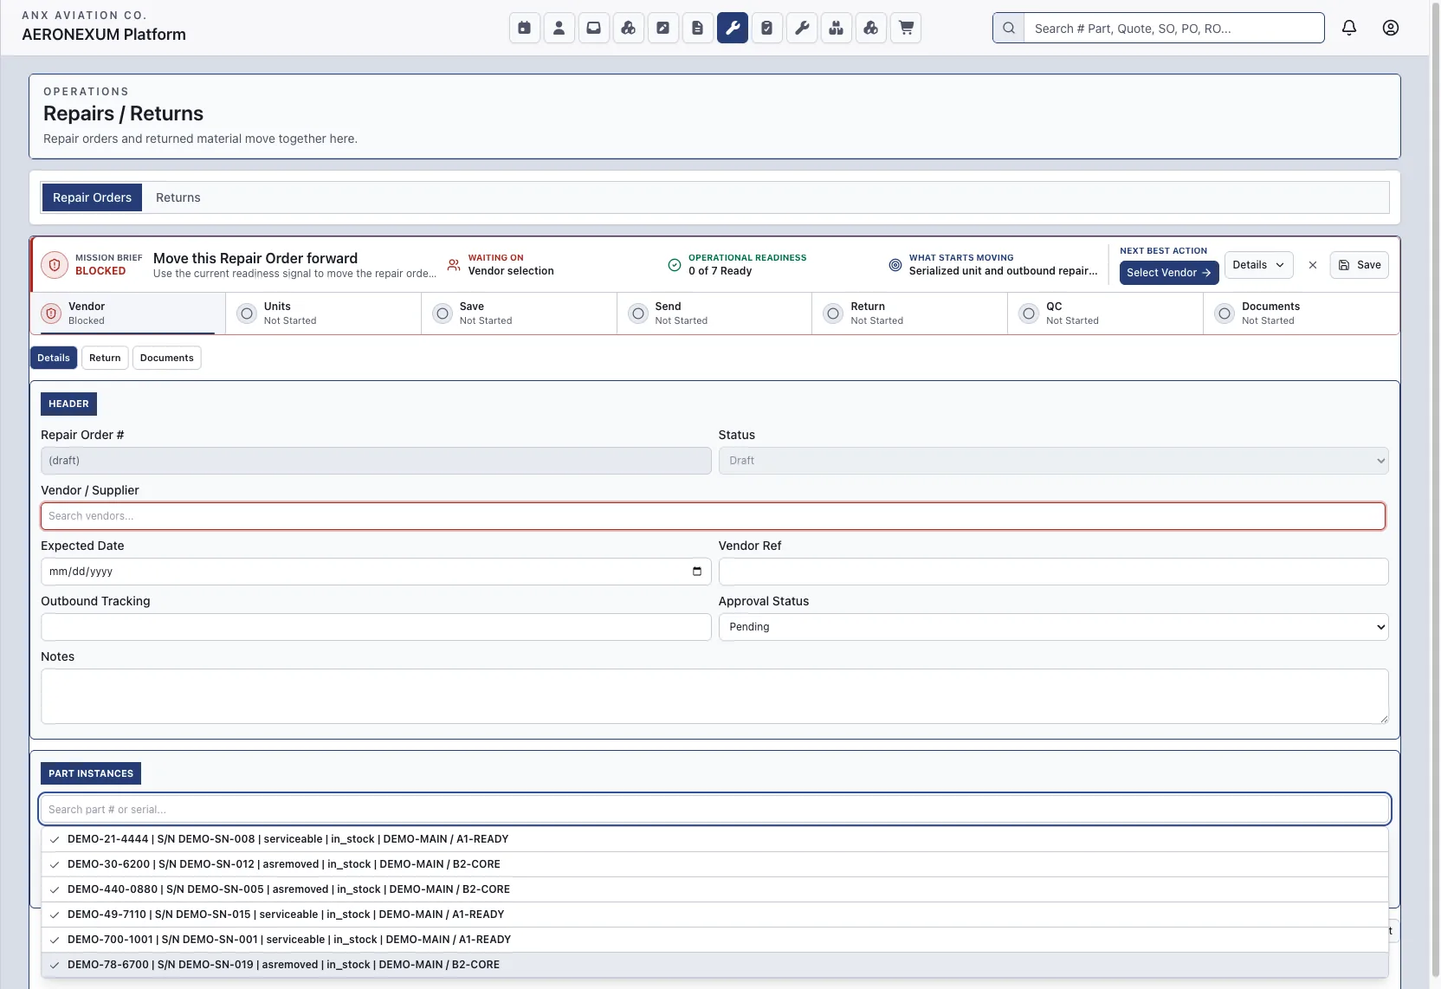Dismiss the mission brief with the X icon

(1313, 265)
